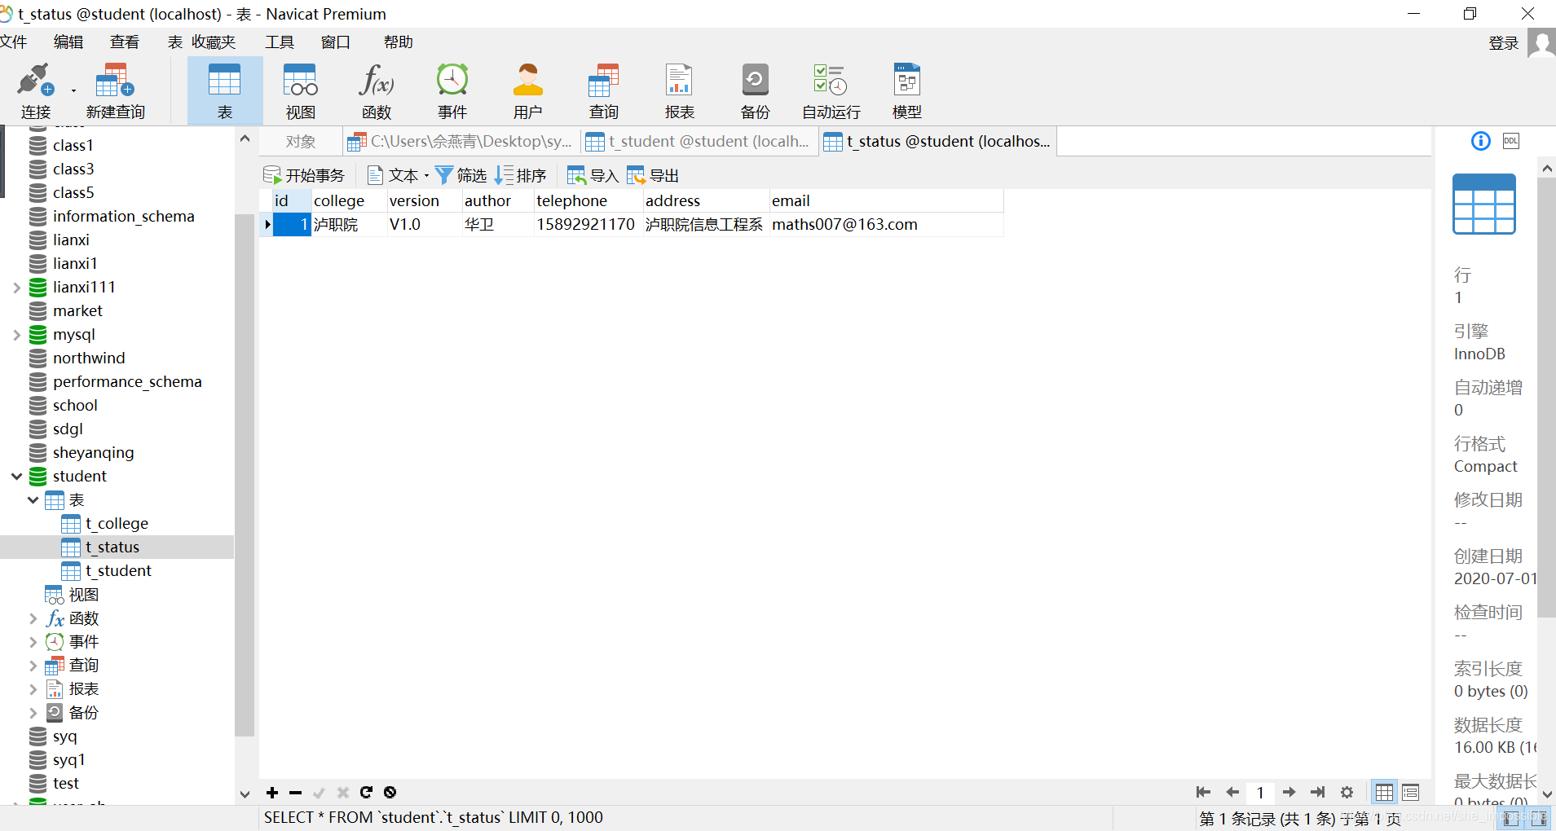Image resolution: width=1556 pixels, height=831 pixels.
Task: Expand the 查询 node under student
Action: (x=33, y=666)
